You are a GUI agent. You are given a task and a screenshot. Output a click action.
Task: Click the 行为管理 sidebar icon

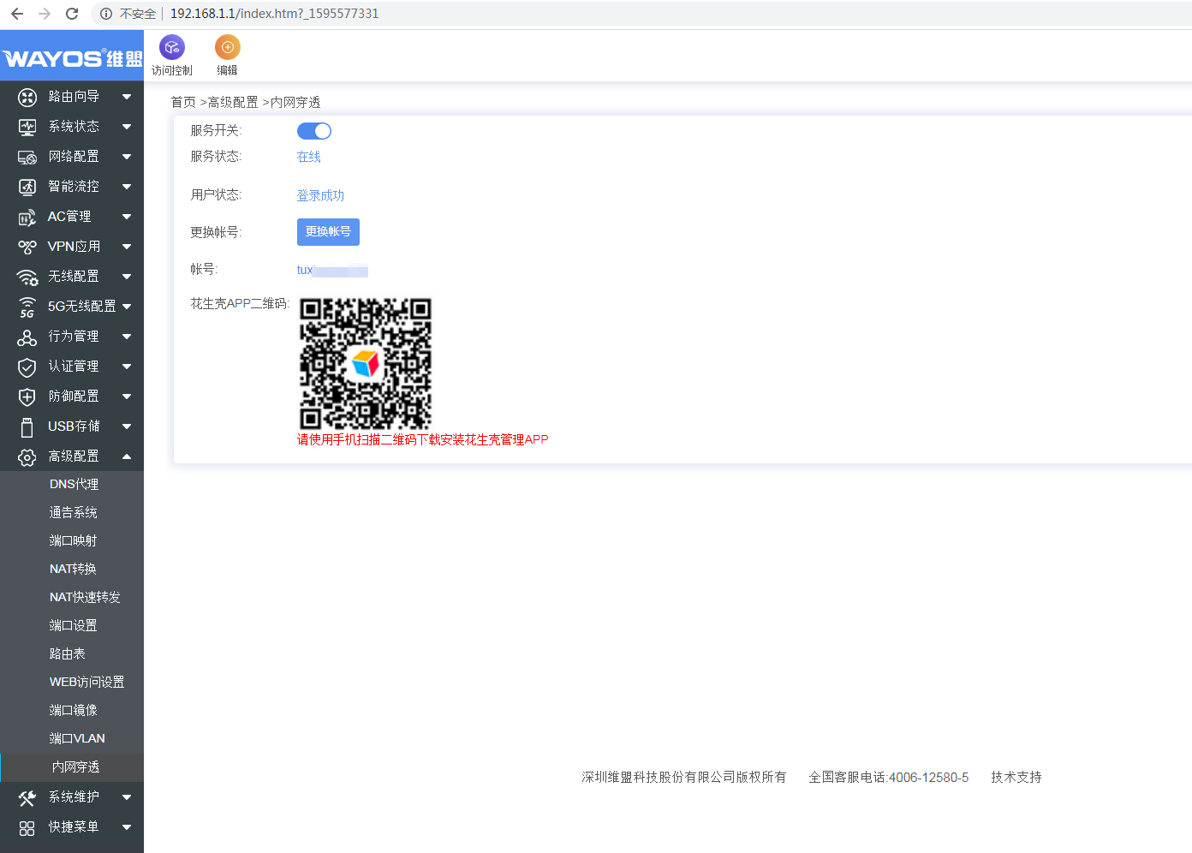pos(27,337)
